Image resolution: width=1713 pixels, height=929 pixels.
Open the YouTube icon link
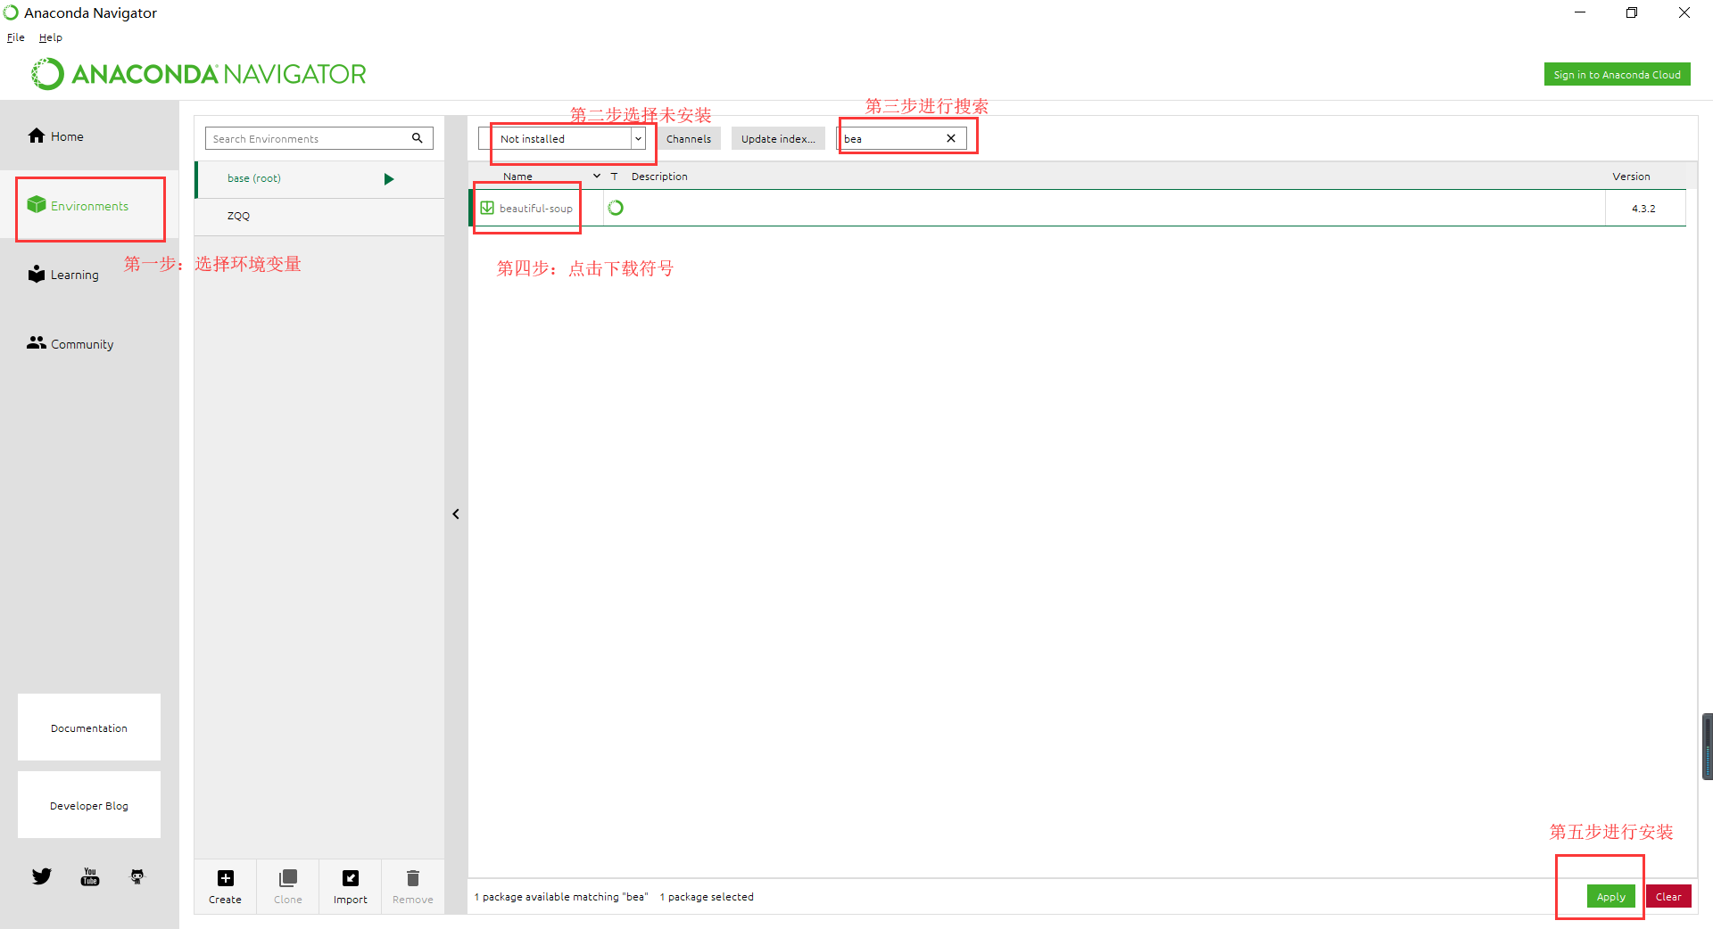(90, 876)
